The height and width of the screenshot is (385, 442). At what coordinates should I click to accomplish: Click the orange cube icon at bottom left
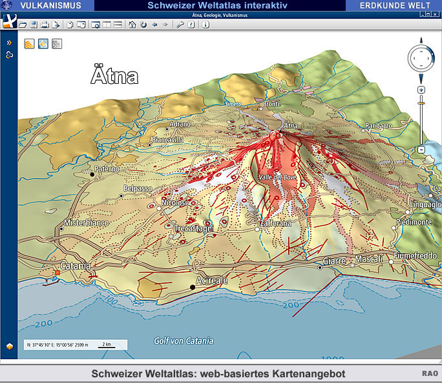[9, 346]
